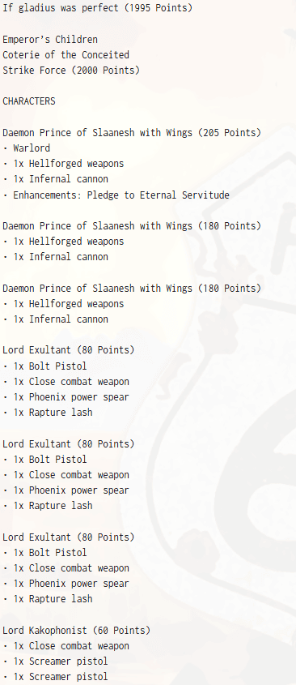Click Infernal cannon under the last Daemon Prince

[x=55, y=319]
